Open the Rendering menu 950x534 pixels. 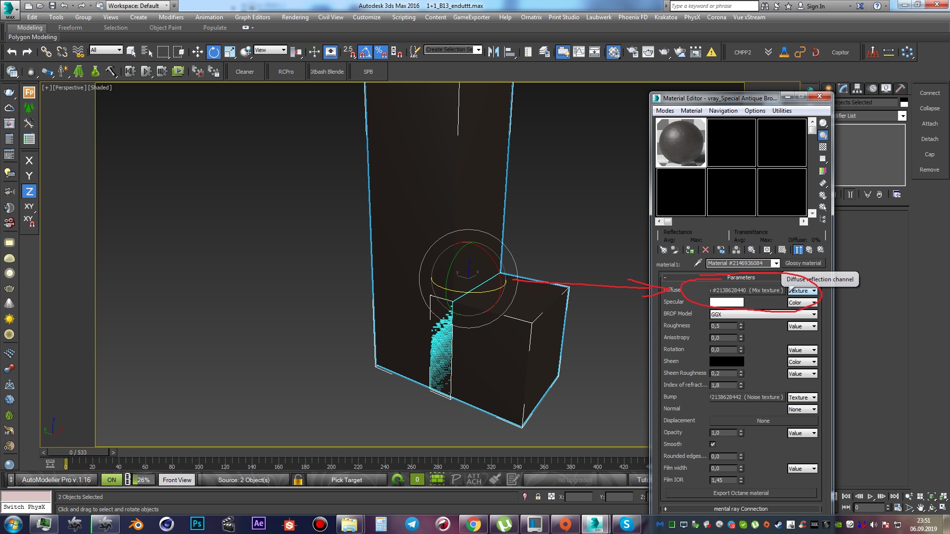295,17
